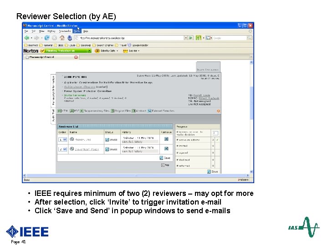The height and width of the screenshot is (246, 328).
Task: Open the Google Reader bookmark
Action: point(138,45)
